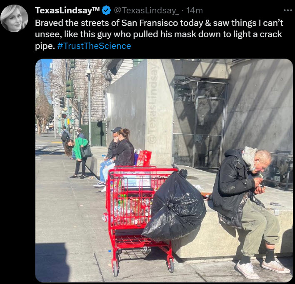Open the TexasLindsay profile avatar
295x284 pixels.
(14, 18)
